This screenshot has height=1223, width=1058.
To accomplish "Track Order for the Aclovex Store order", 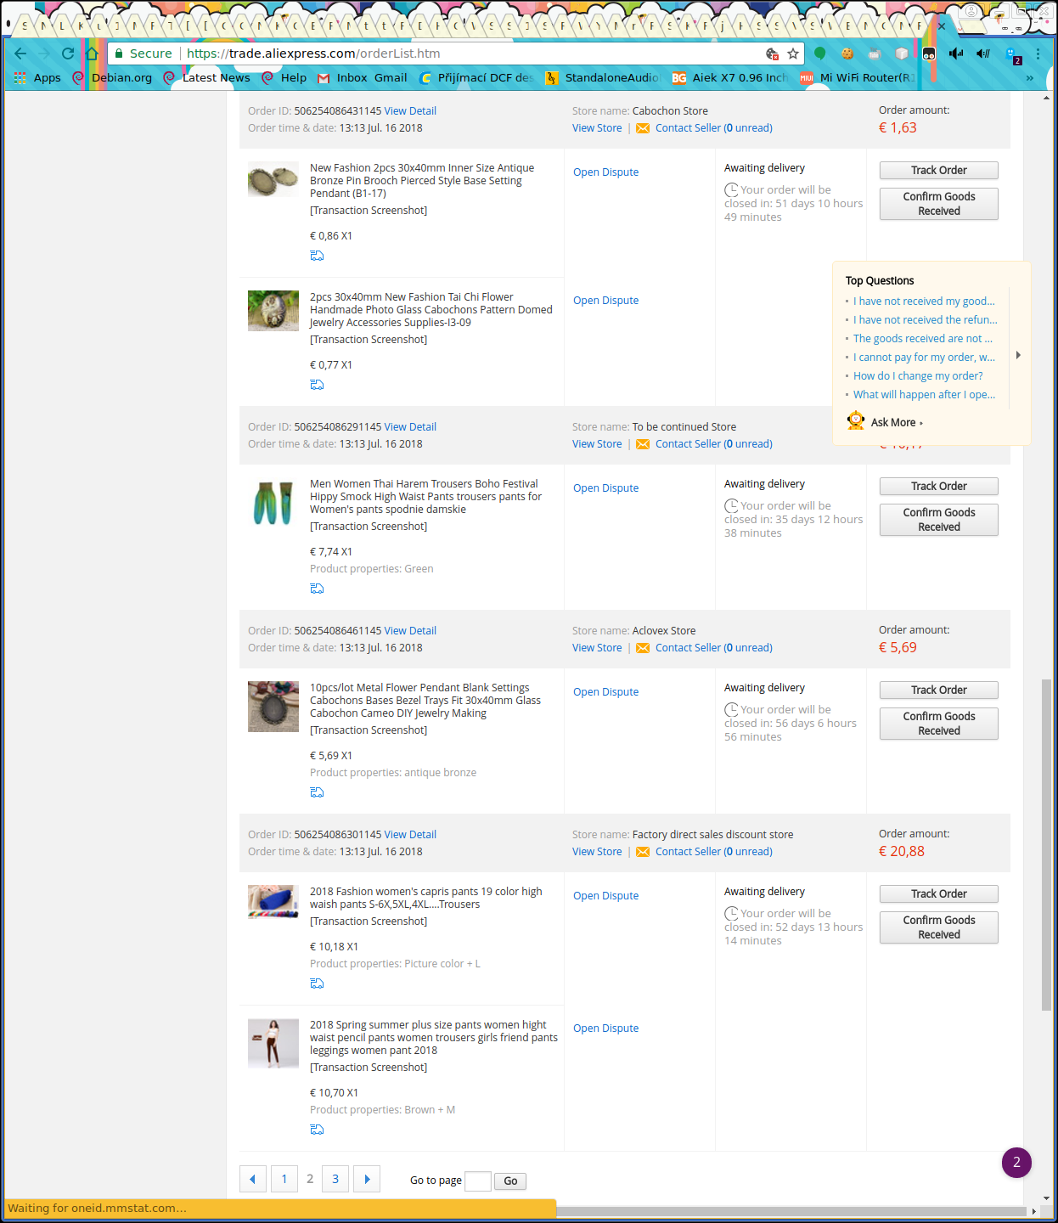I will pos(939,690).
